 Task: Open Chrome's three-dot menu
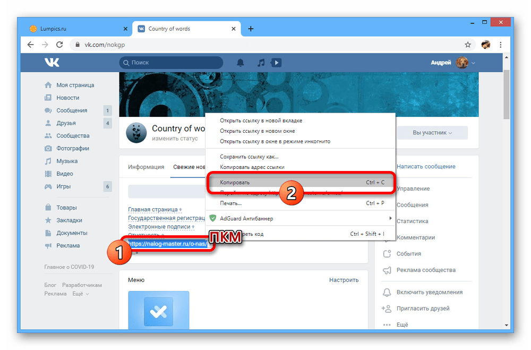click(501, 45)
